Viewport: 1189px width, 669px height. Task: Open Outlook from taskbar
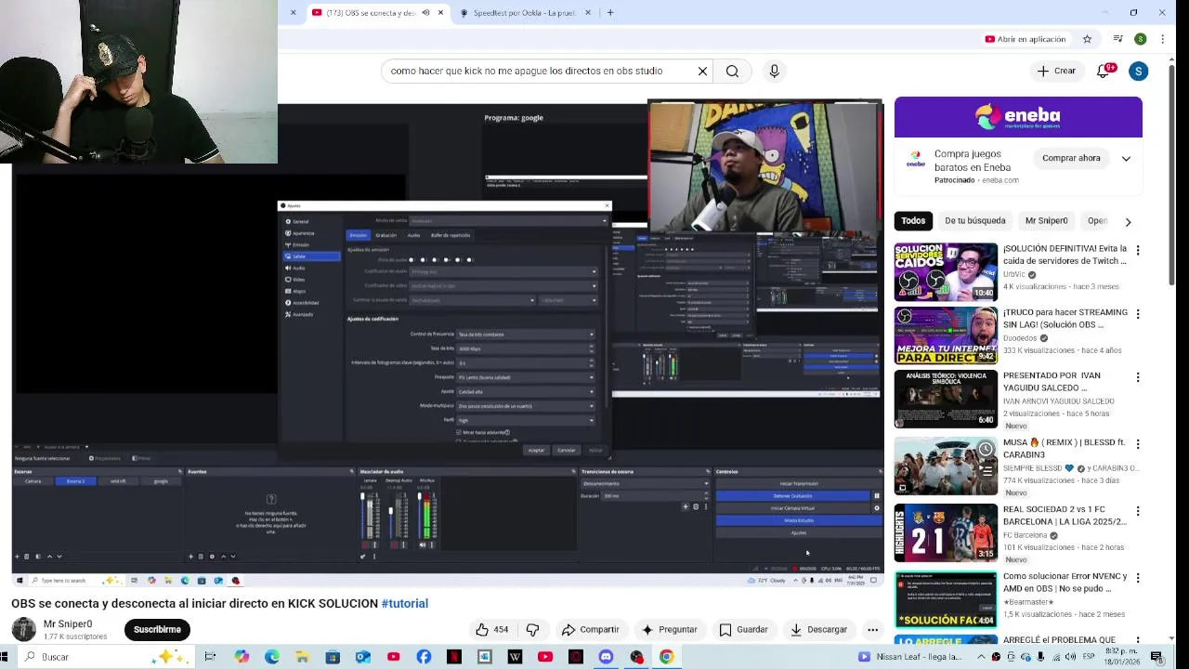pos(363,657)
